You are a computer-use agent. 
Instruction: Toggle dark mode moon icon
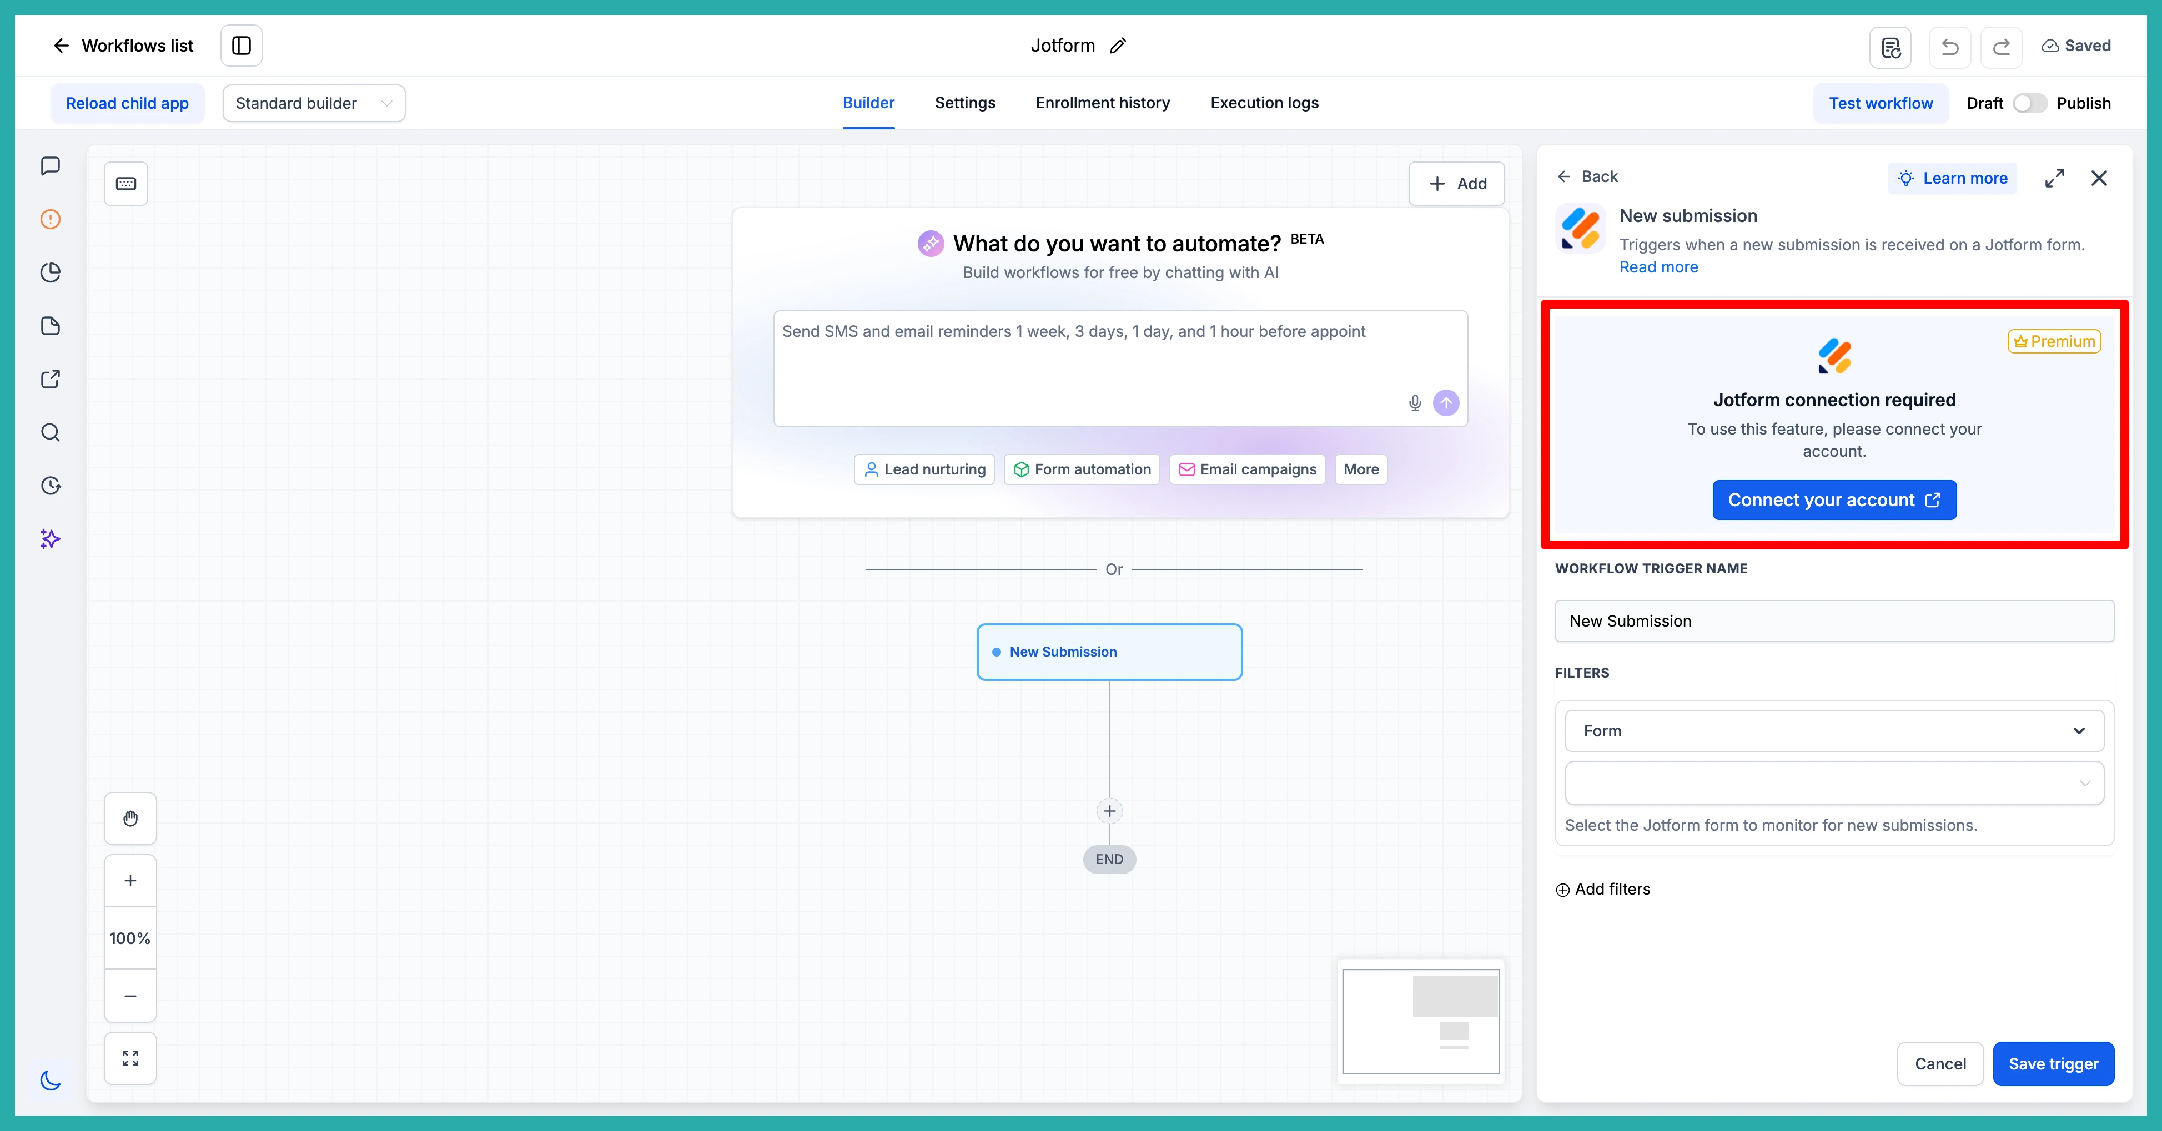pos(51,1080)
